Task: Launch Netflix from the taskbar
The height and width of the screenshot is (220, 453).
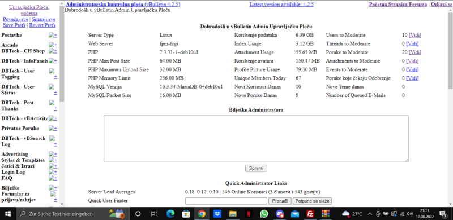Action: click(248, 214)
